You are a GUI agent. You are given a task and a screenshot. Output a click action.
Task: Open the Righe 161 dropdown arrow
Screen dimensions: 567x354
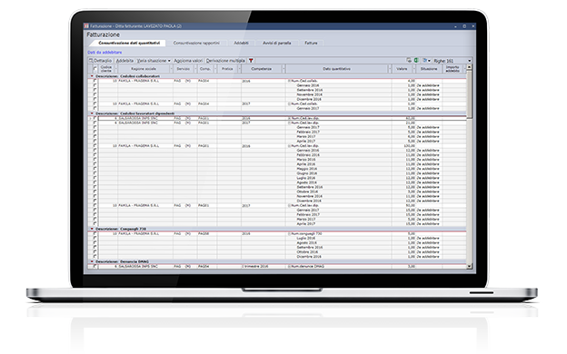[x=470, y=61]
